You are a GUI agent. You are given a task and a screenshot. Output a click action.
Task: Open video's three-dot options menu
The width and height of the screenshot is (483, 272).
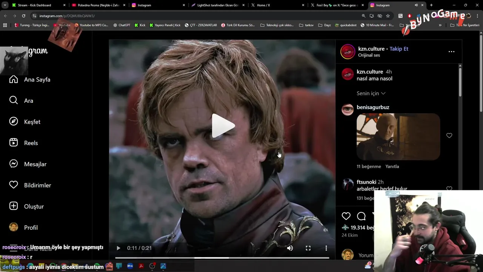(326, 248)
